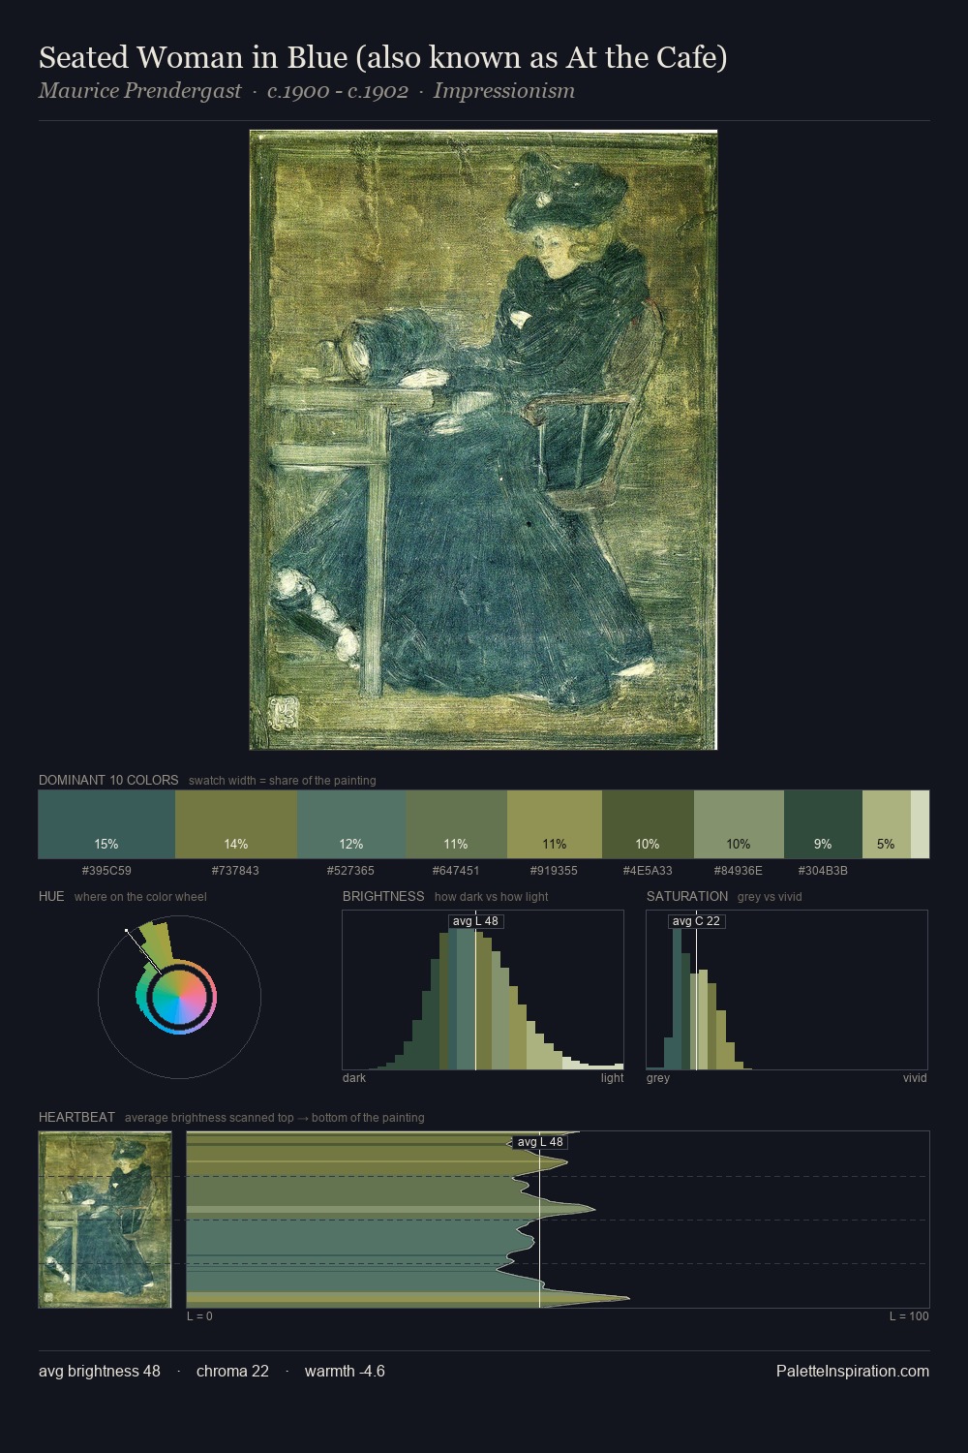This screenshot has height=1453, width=968.
Task: Click the 'avg C 22' label in saturation chart
Action: click(x=696, y=921)
